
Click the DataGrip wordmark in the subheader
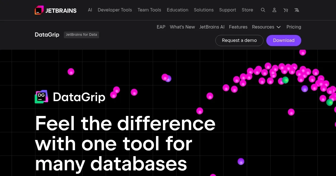point(47,35)
